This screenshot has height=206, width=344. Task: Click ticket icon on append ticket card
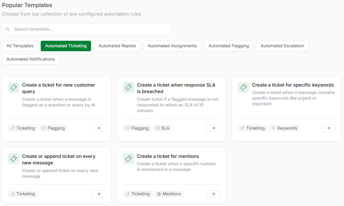click(14, 159)
